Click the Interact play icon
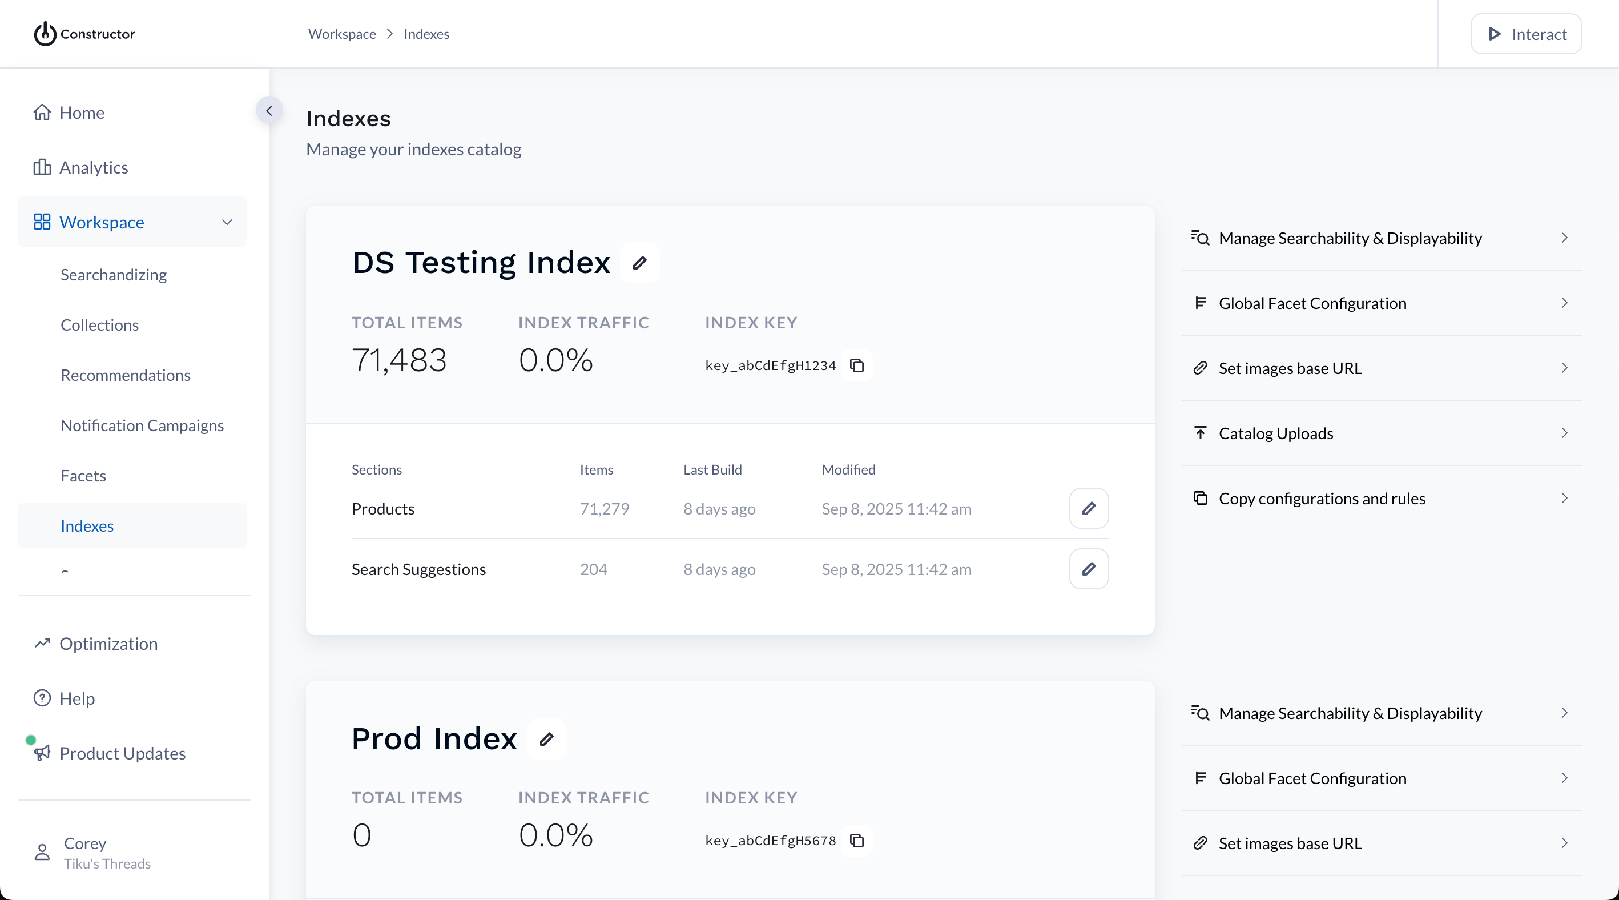This screenshot has width=1619, height=900. click(1495, 34)
